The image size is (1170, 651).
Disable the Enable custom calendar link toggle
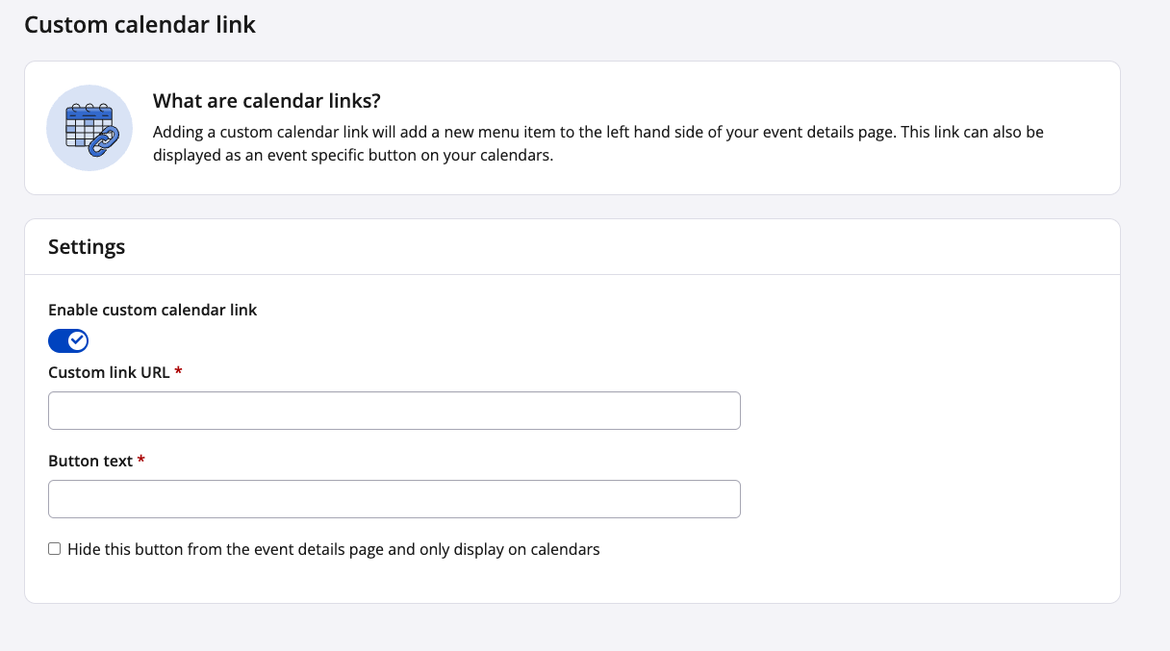pos(68,340)
